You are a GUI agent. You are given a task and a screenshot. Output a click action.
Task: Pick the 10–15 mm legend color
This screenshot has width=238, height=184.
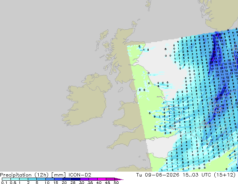tap(50, 179)
